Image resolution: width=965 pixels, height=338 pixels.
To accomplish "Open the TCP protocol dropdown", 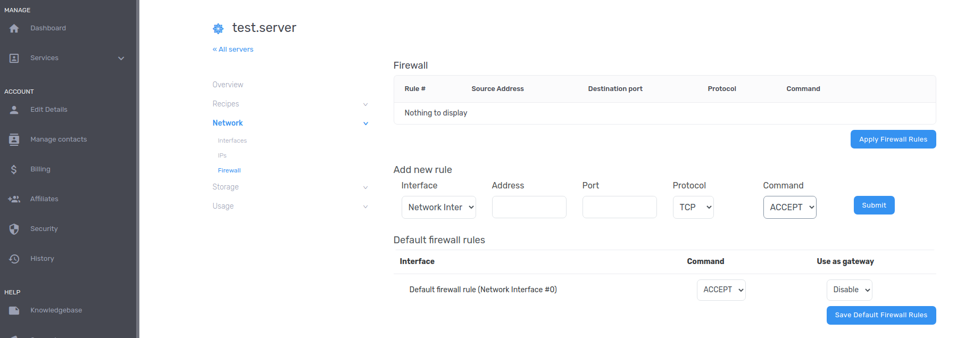I will 693,207.
